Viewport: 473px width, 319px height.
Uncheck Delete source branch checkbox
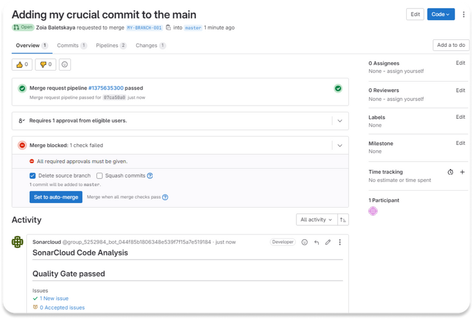tap(33, 176)
